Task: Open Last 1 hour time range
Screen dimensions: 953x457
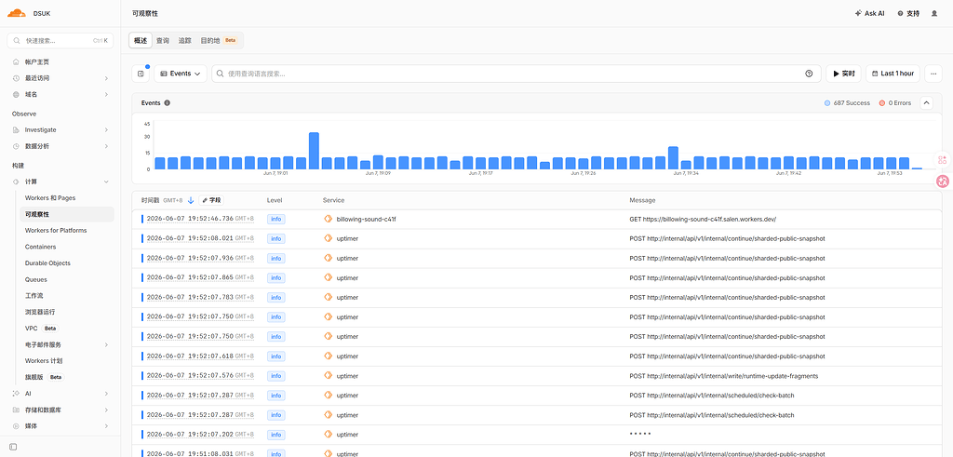Action: 893,74
